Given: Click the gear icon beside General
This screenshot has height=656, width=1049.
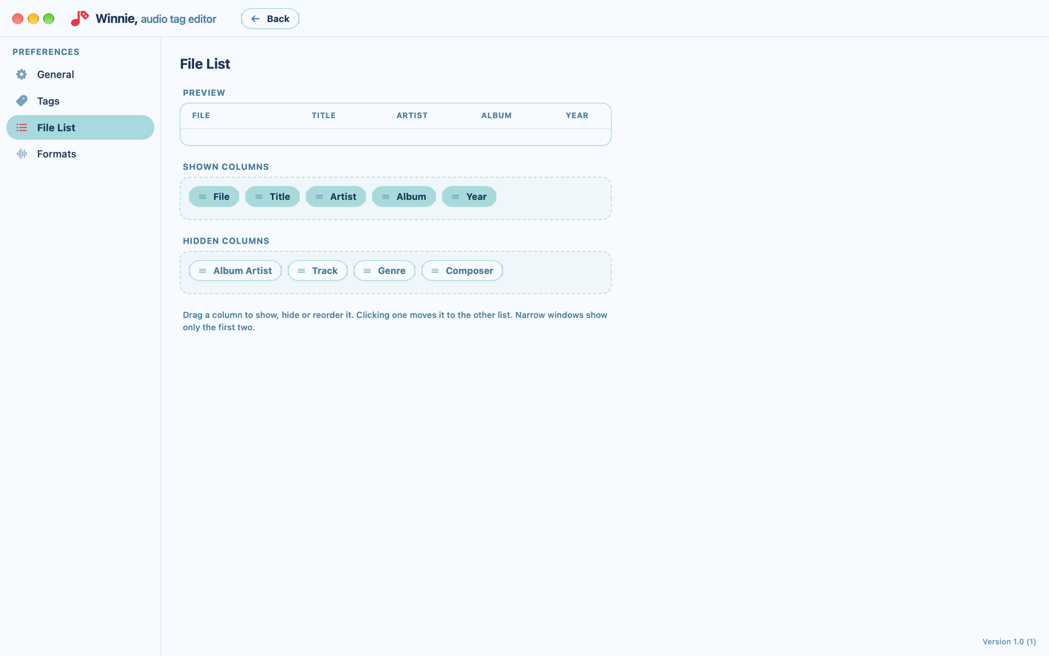Looking at the screenshot, I should [22, 75].
